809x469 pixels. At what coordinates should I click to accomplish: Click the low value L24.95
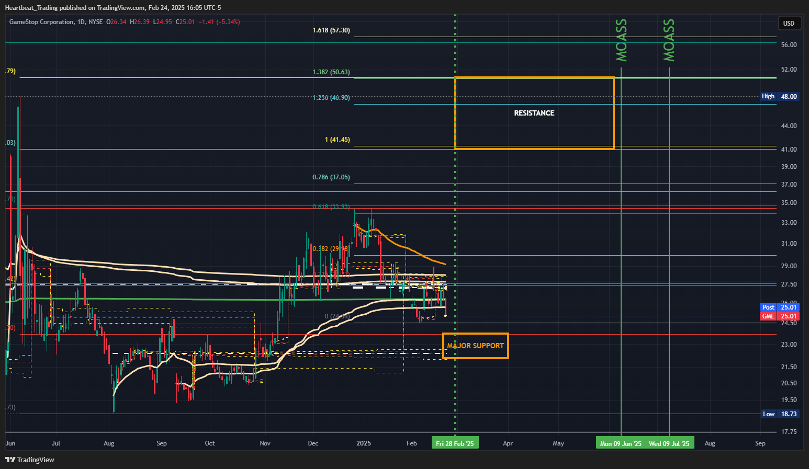(162, 22)
